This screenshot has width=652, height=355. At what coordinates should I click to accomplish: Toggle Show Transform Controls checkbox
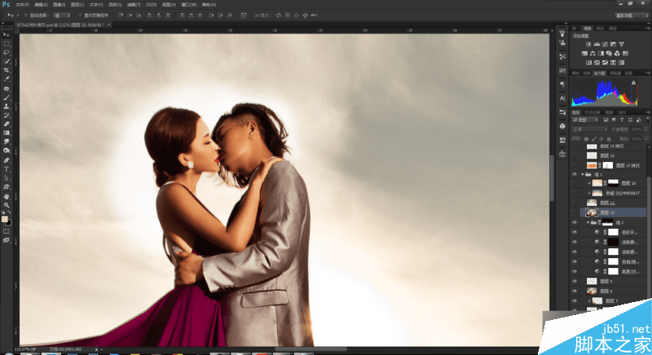pos(80,15)
